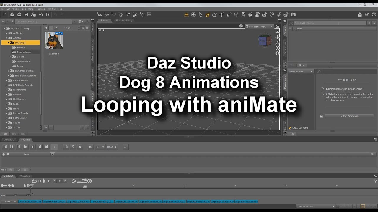Delete keys with the keyMate X icon
The height and width of the screenshot is (212, 378).
pos(80,147)
